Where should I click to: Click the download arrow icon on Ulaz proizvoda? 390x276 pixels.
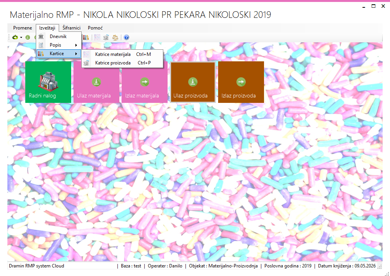(193, 82)
